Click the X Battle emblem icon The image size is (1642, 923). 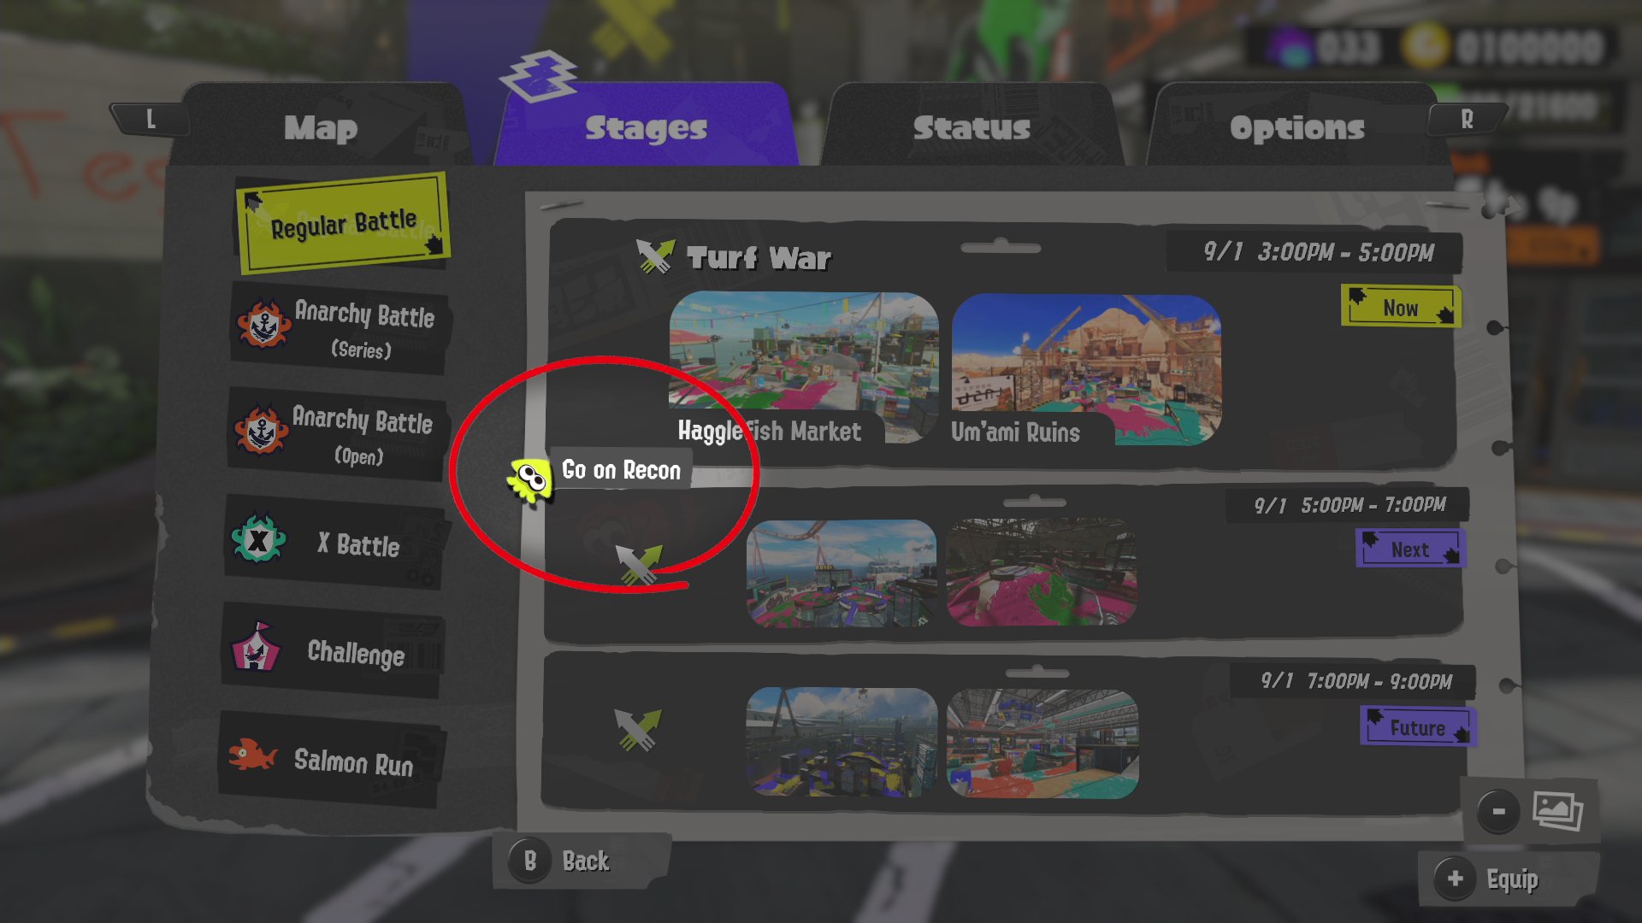[258, 538]
